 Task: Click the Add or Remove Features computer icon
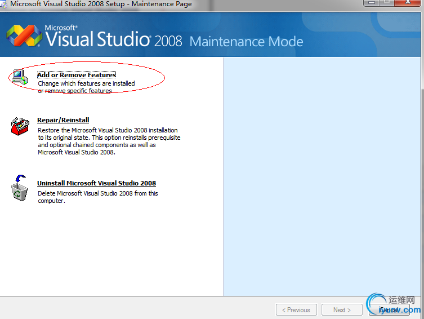[20, 77]
